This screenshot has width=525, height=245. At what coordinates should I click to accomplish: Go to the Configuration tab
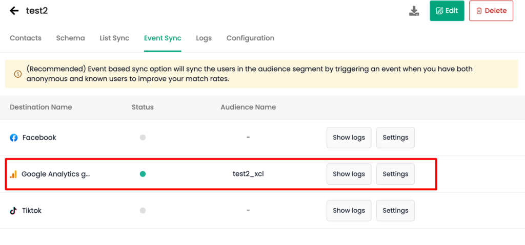(250, 38)
